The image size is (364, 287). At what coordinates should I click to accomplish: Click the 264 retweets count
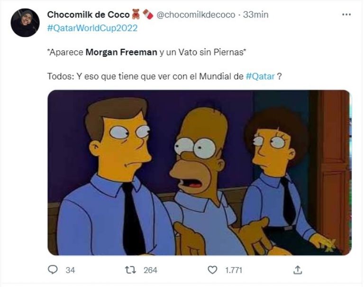pyautogui.click(x=150, y=270)
